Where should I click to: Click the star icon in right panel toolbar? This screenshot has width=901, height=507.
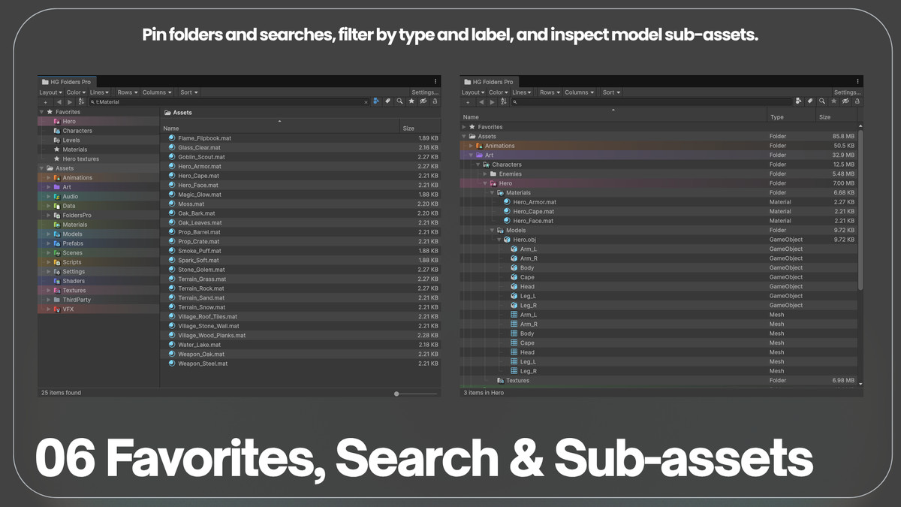833,101
